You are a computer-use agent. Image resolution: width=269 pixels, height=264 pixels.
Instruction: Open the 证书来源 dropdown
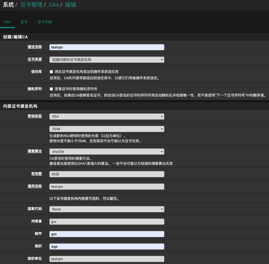[107, 60]
